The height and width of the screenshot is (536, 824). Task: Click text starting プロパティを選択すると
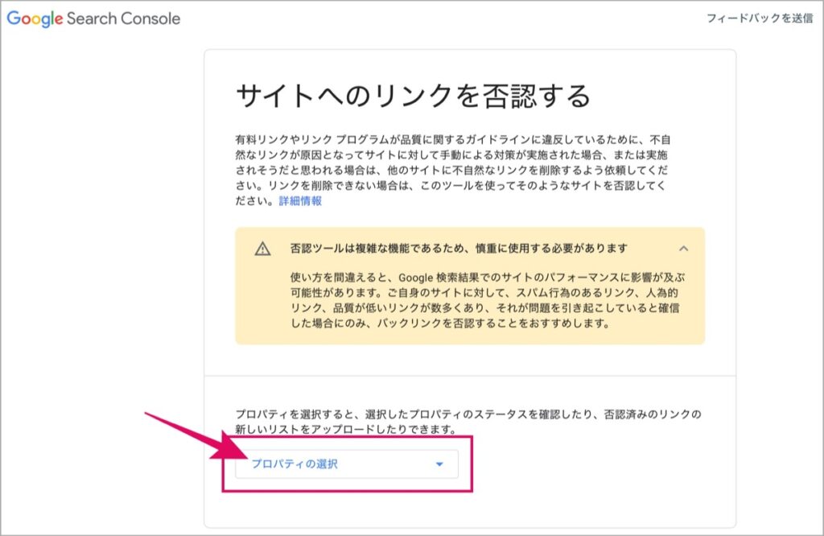click(468, 422)
